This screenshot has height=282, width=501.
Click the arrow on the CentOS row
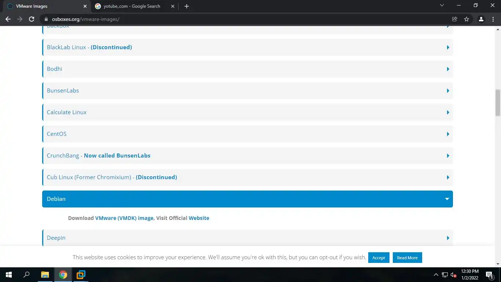tap(448, 134)
